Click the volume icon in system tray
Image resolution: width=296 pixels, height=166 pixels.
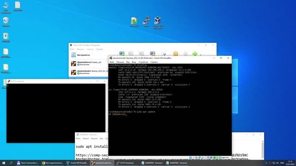coord(277,163)
